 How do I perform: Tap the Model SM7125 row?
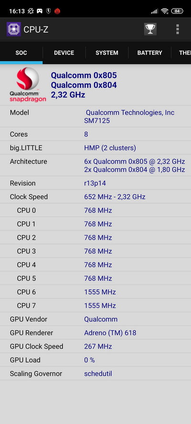(95, 116)
